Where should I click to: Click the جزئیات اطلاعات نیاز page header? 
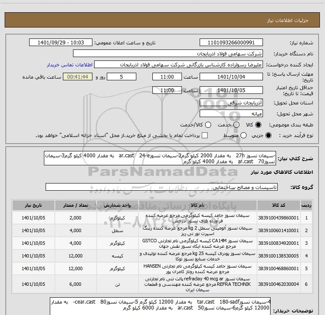[287, 20]
